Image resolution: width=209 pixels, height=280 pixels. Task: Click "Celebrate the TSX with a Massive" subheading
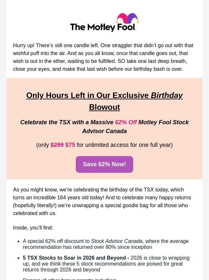(67, 122)
